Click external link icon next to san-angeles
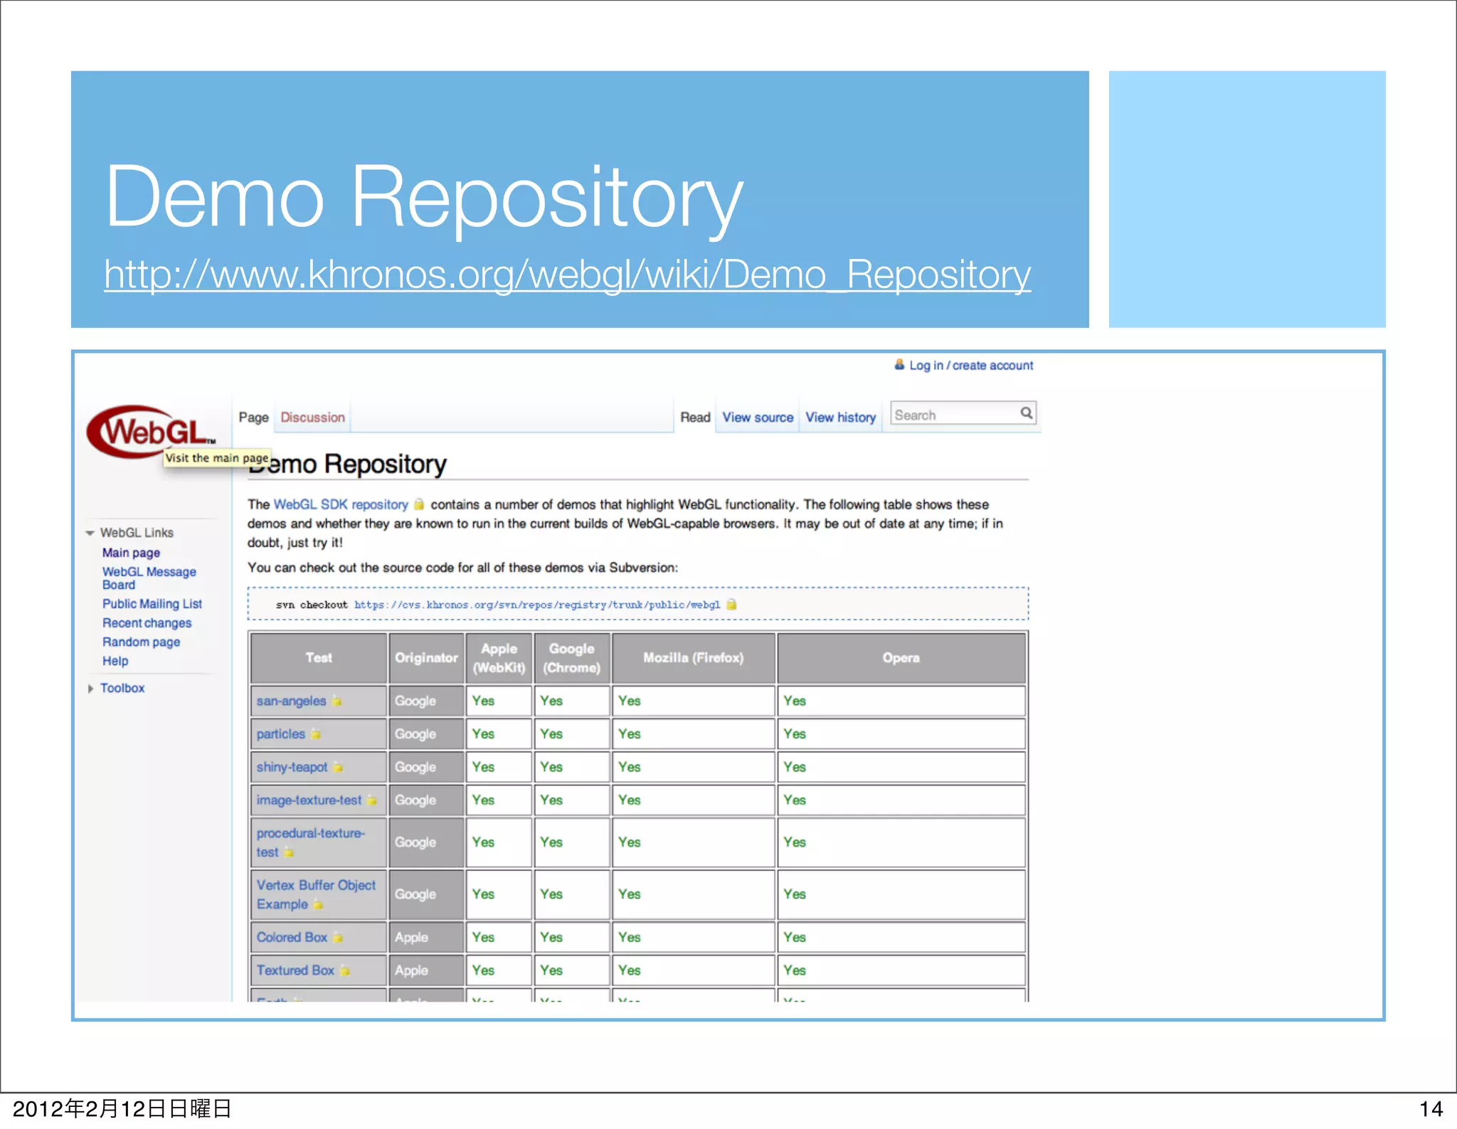The height and width of the screenshot is (1129, 1457). (337, 701)
